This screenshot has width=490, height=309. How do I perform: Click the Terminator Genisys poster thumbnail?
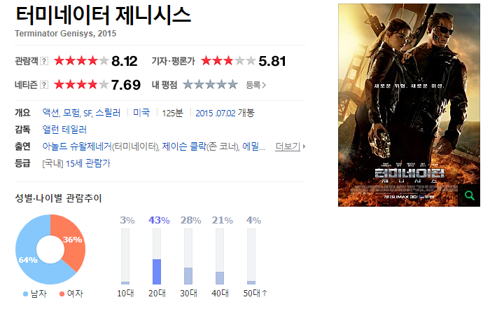pos(409,105)
